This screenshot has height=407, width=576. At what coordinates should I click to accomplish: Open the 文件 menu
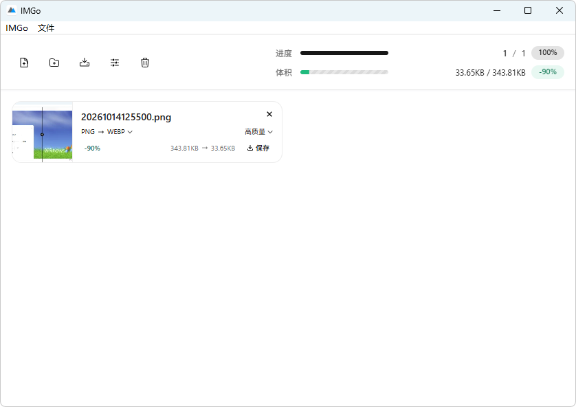click(46, 28)
